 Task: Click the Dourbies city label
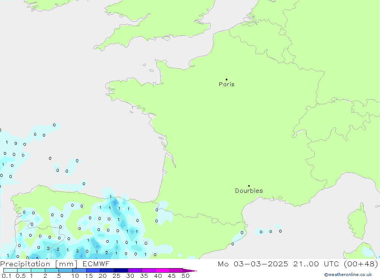249,191
